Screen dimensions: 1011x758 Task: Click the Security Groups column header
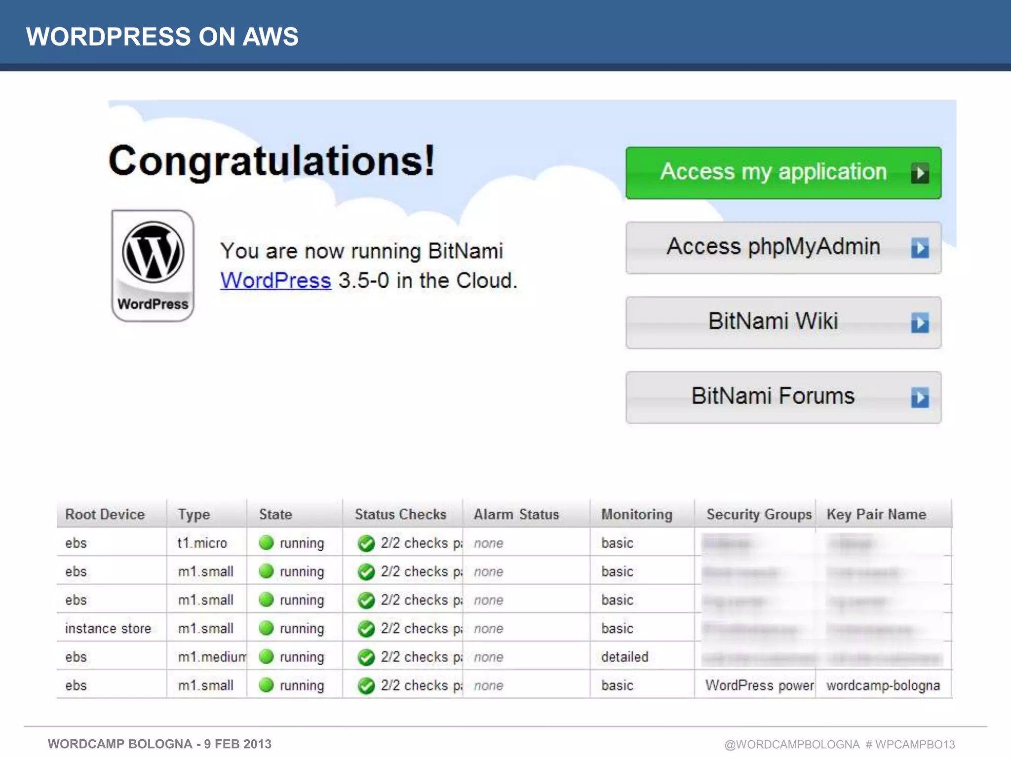755,514
